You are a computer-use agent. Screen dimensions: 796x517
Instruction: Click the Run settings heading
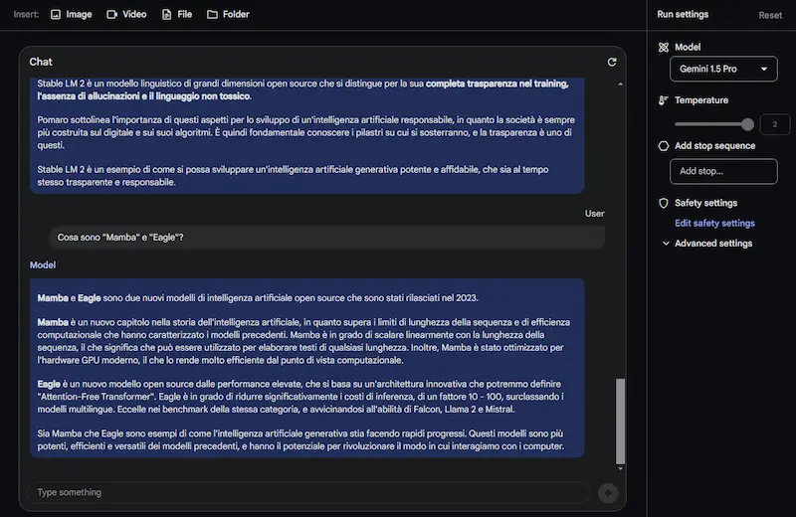tap(683, 14)
